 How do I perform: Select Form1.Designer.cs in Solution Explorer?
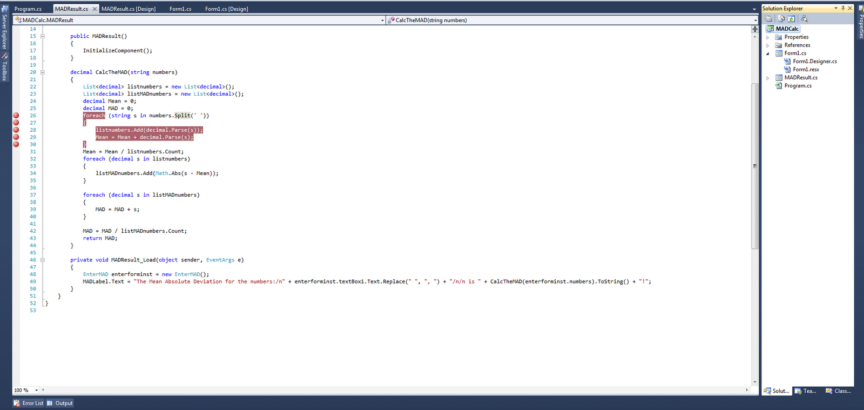pos(815,62)
